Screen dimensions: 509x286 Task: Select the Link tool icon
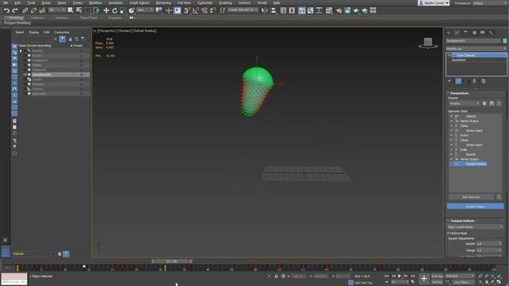coord(25,10)
